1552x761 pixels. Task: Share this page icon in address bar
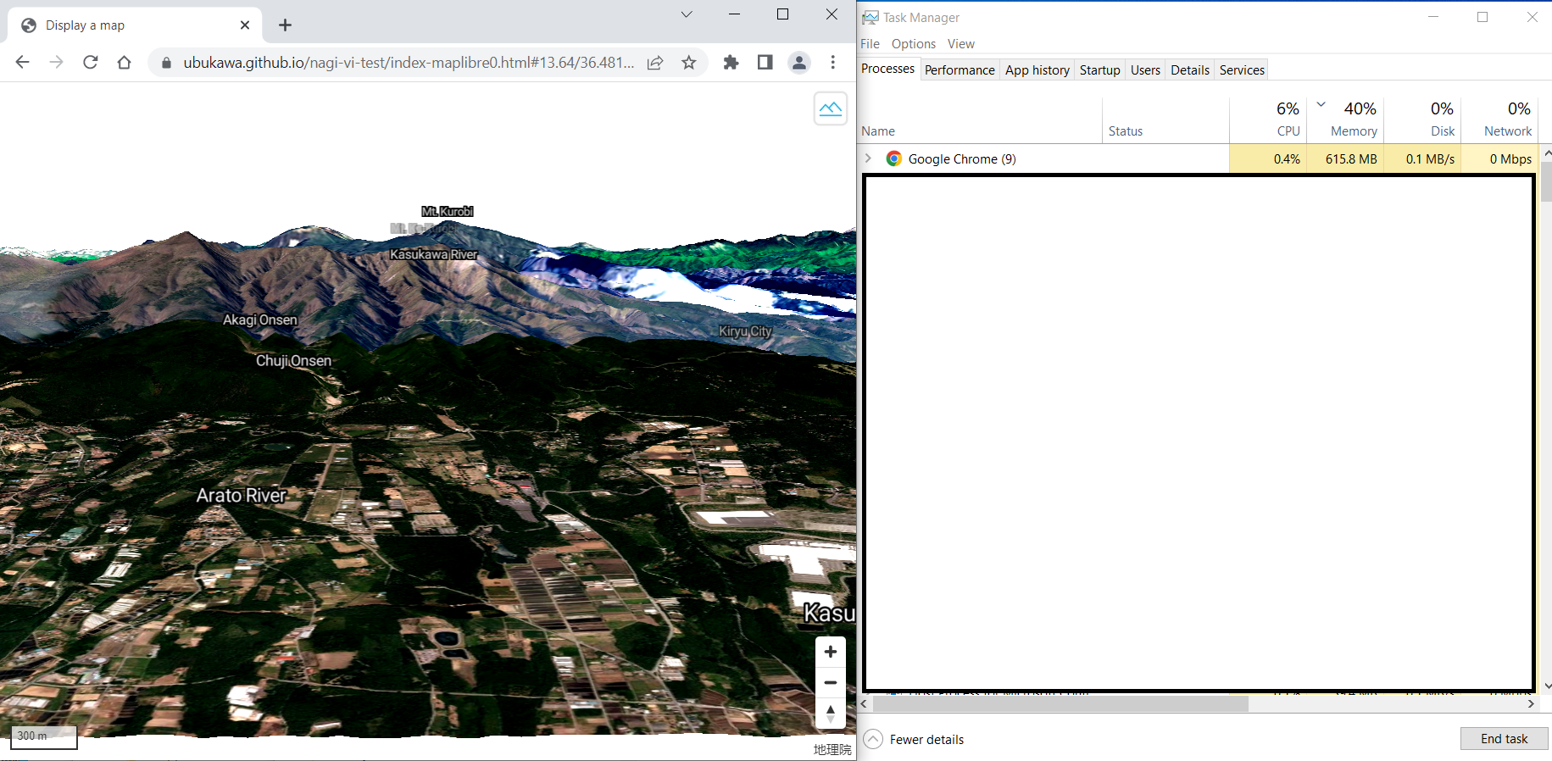coord(655,63)
